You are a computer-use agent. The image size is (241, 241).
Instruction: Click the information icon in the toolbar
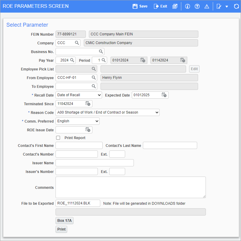[x=187, y=6]
